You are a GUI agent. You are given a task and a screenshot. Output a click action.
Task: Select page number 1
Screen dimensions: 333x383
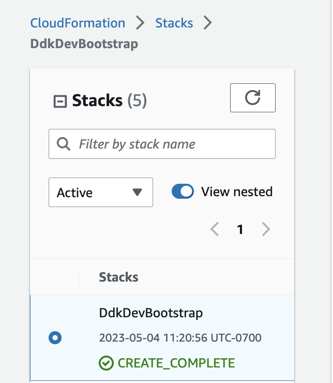point(240,229)
